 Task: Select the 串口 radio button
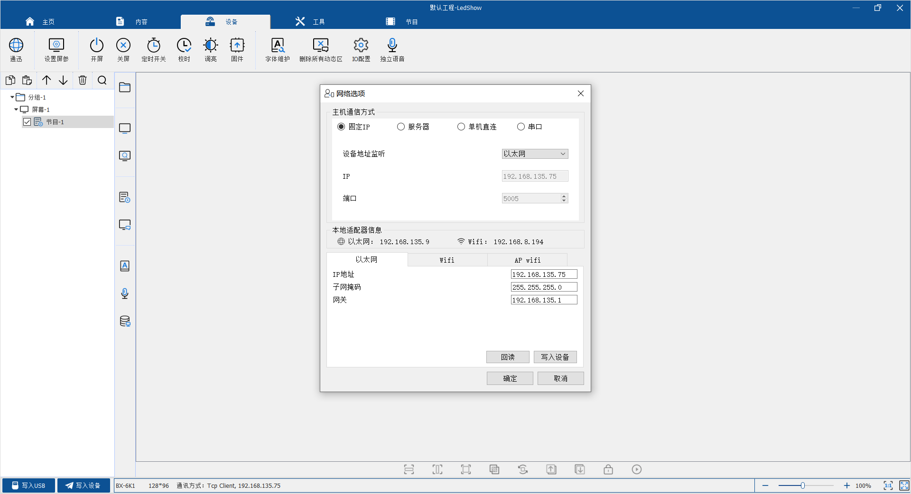pos(521,127)
